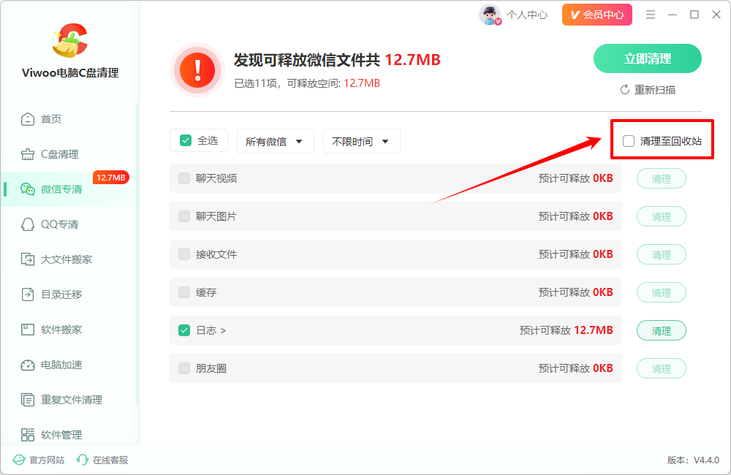731x475 pixels.
Task: Check the 朋友圈 checkbox
Action: click(184, 369)
